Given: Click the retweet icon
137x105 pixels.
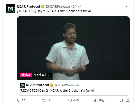Looking at the screenshot, I should [44, 100].
